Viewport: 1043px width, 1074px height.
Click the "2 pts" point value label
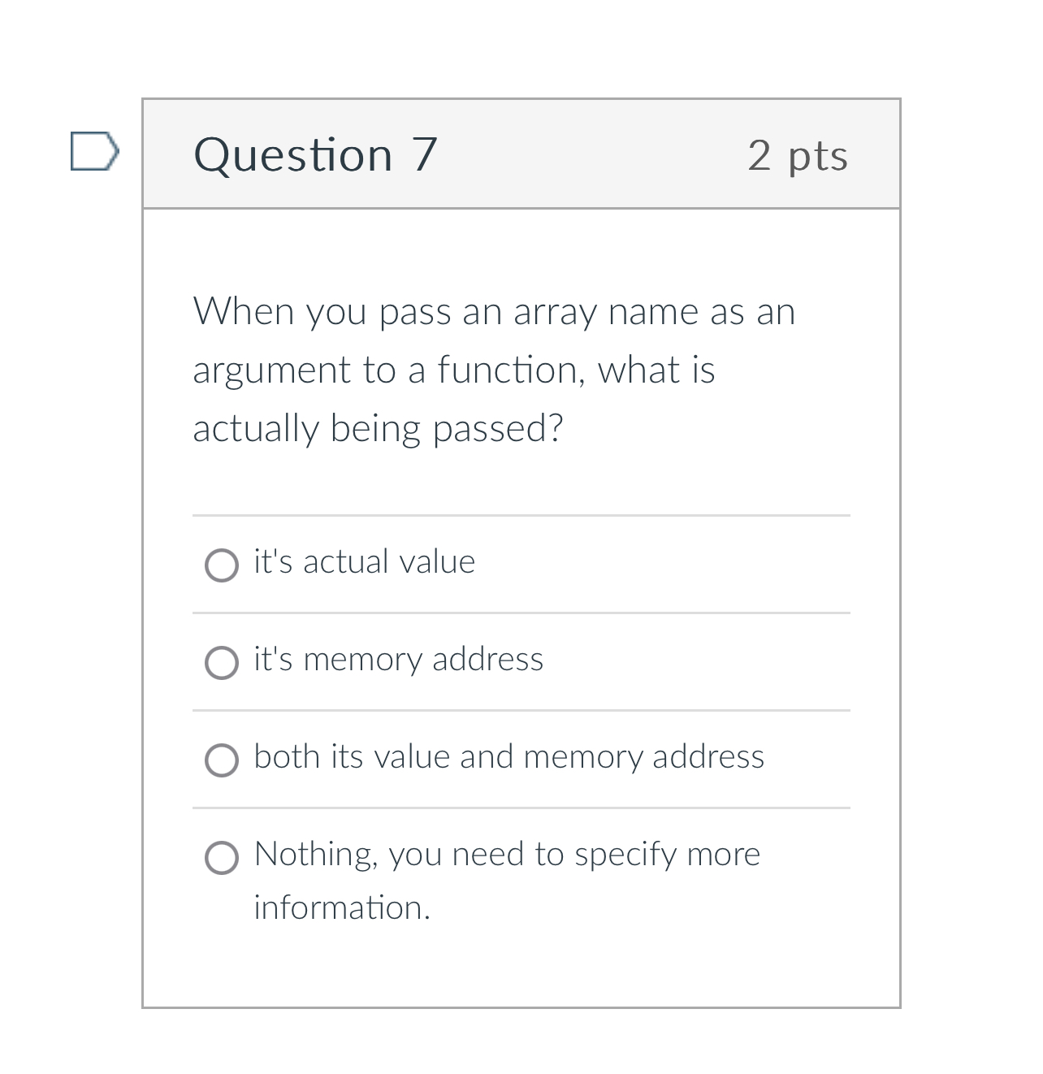click(x=798, y=156)
